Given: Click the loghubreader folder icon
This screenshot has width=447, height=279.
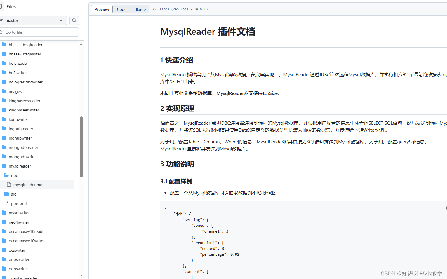Looking at the screenshot, I should tap(4, 129).
